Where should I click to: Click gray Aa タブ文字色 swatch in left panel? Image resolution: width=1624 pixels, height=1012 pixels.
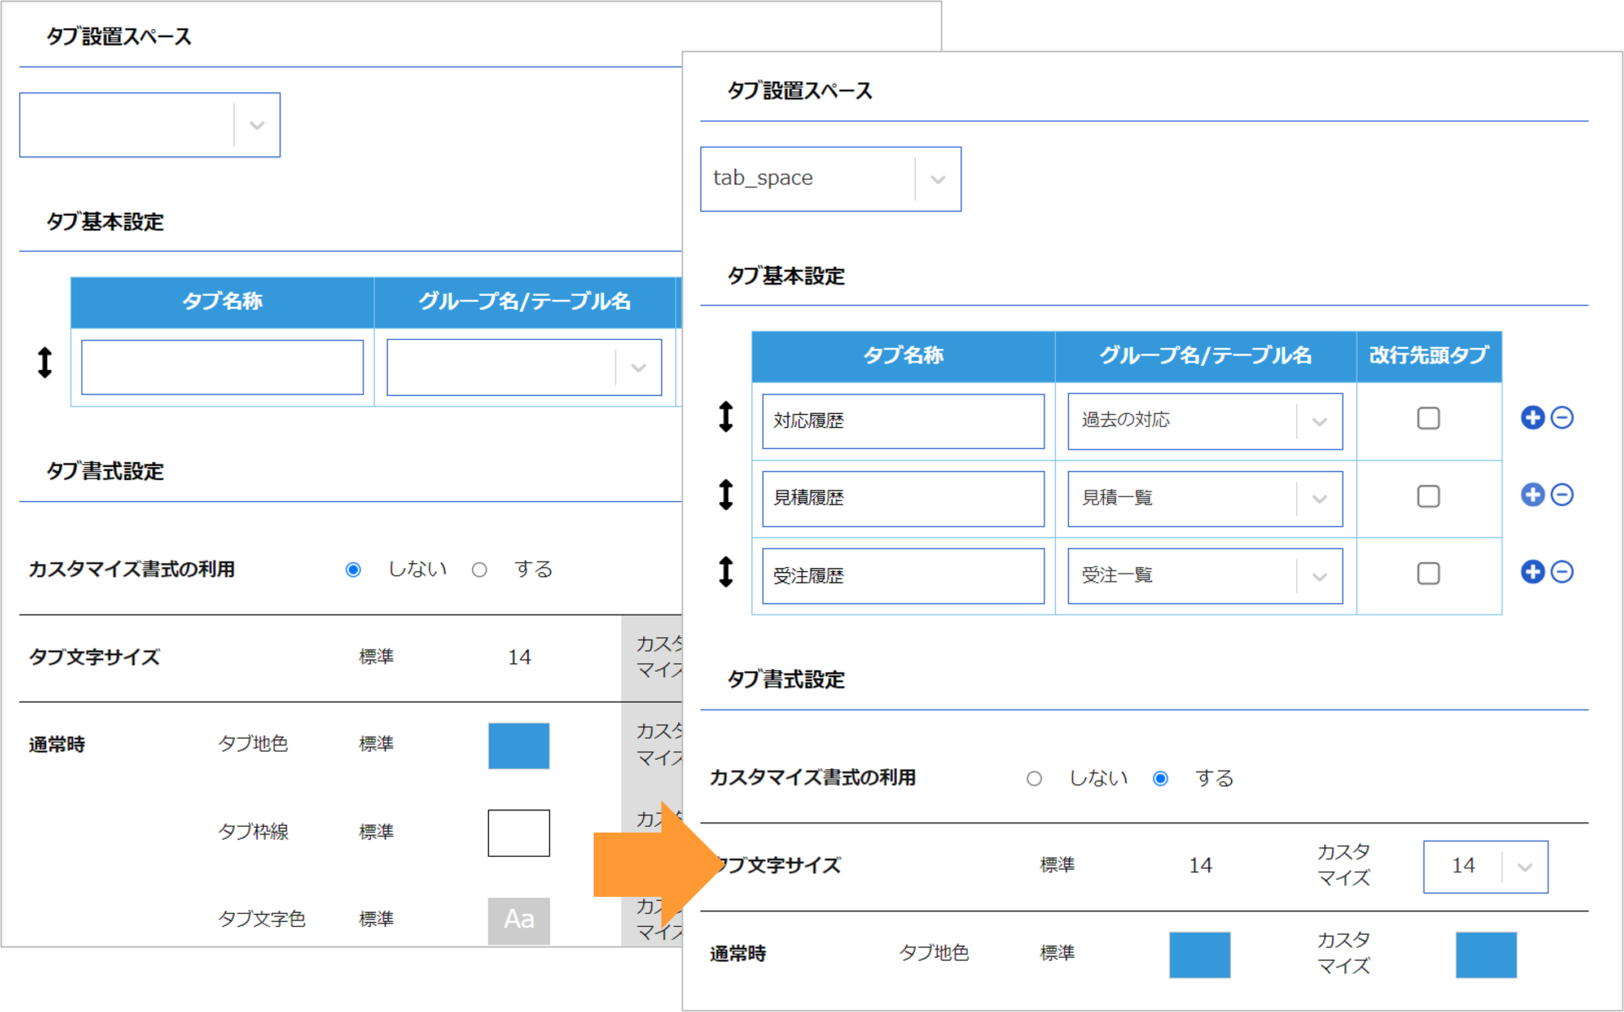tap(519, 921)
